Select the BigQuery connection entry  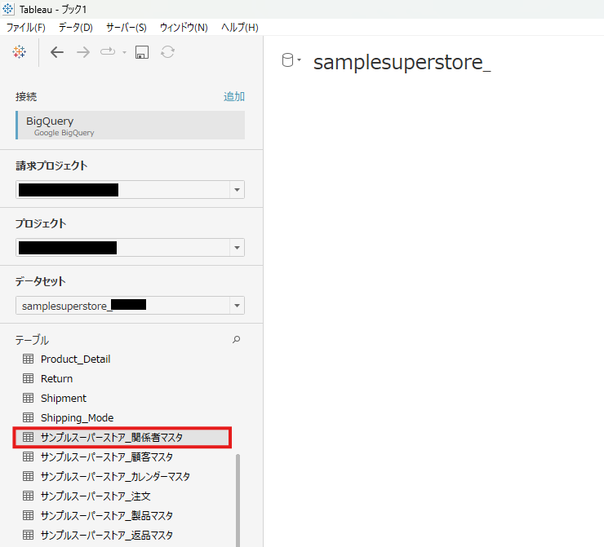click(131, 126)
